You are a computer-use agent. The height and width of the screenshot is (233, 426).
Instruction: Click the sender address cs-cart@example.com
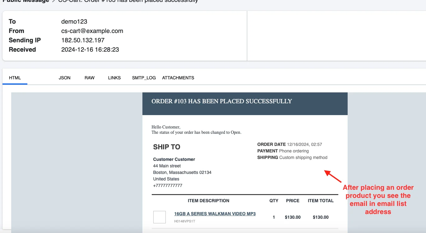coord(92,31)
